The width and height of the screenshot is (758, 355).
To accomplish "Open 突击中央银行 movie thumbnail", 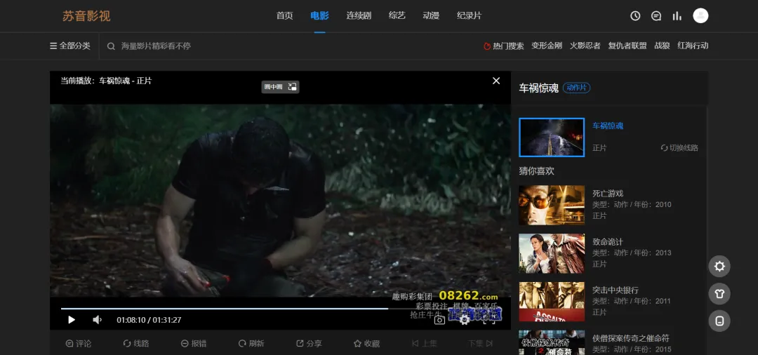I will click(552, 302).
